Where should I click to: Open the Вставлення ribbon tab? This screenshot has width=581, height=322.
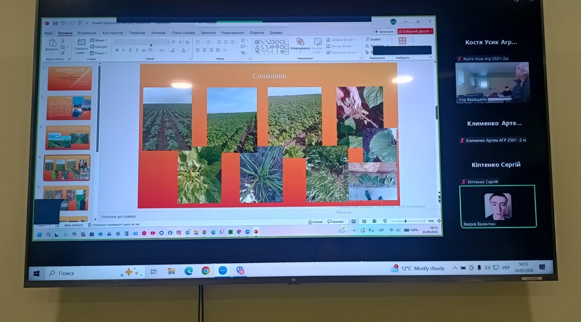point(87,33)
